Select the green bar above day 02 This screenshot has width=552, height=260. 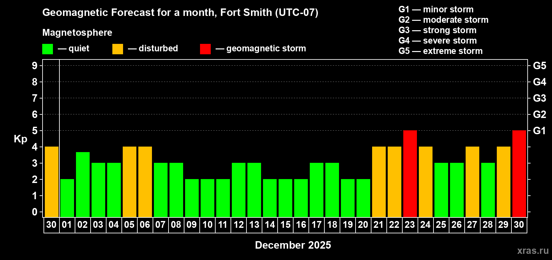pos(83,184)
